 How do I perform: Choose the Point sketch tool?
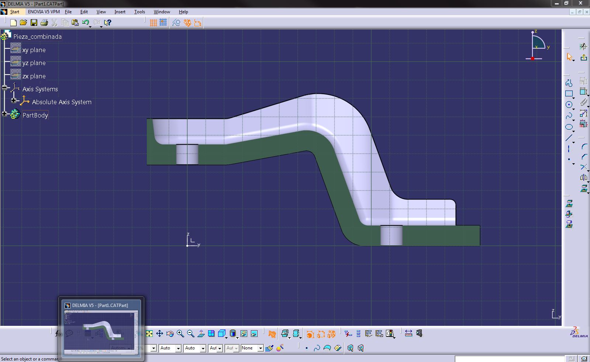click(x=569, y=160)
